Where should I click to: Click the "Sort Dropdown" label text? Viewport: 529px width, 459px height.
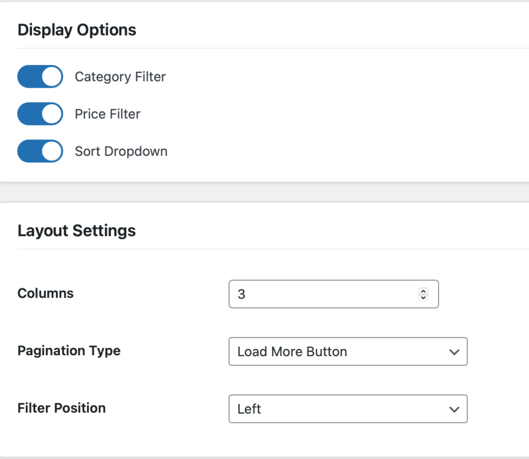121,151
